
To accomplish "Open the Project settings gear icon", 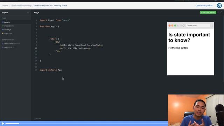I will coord(28,13).
